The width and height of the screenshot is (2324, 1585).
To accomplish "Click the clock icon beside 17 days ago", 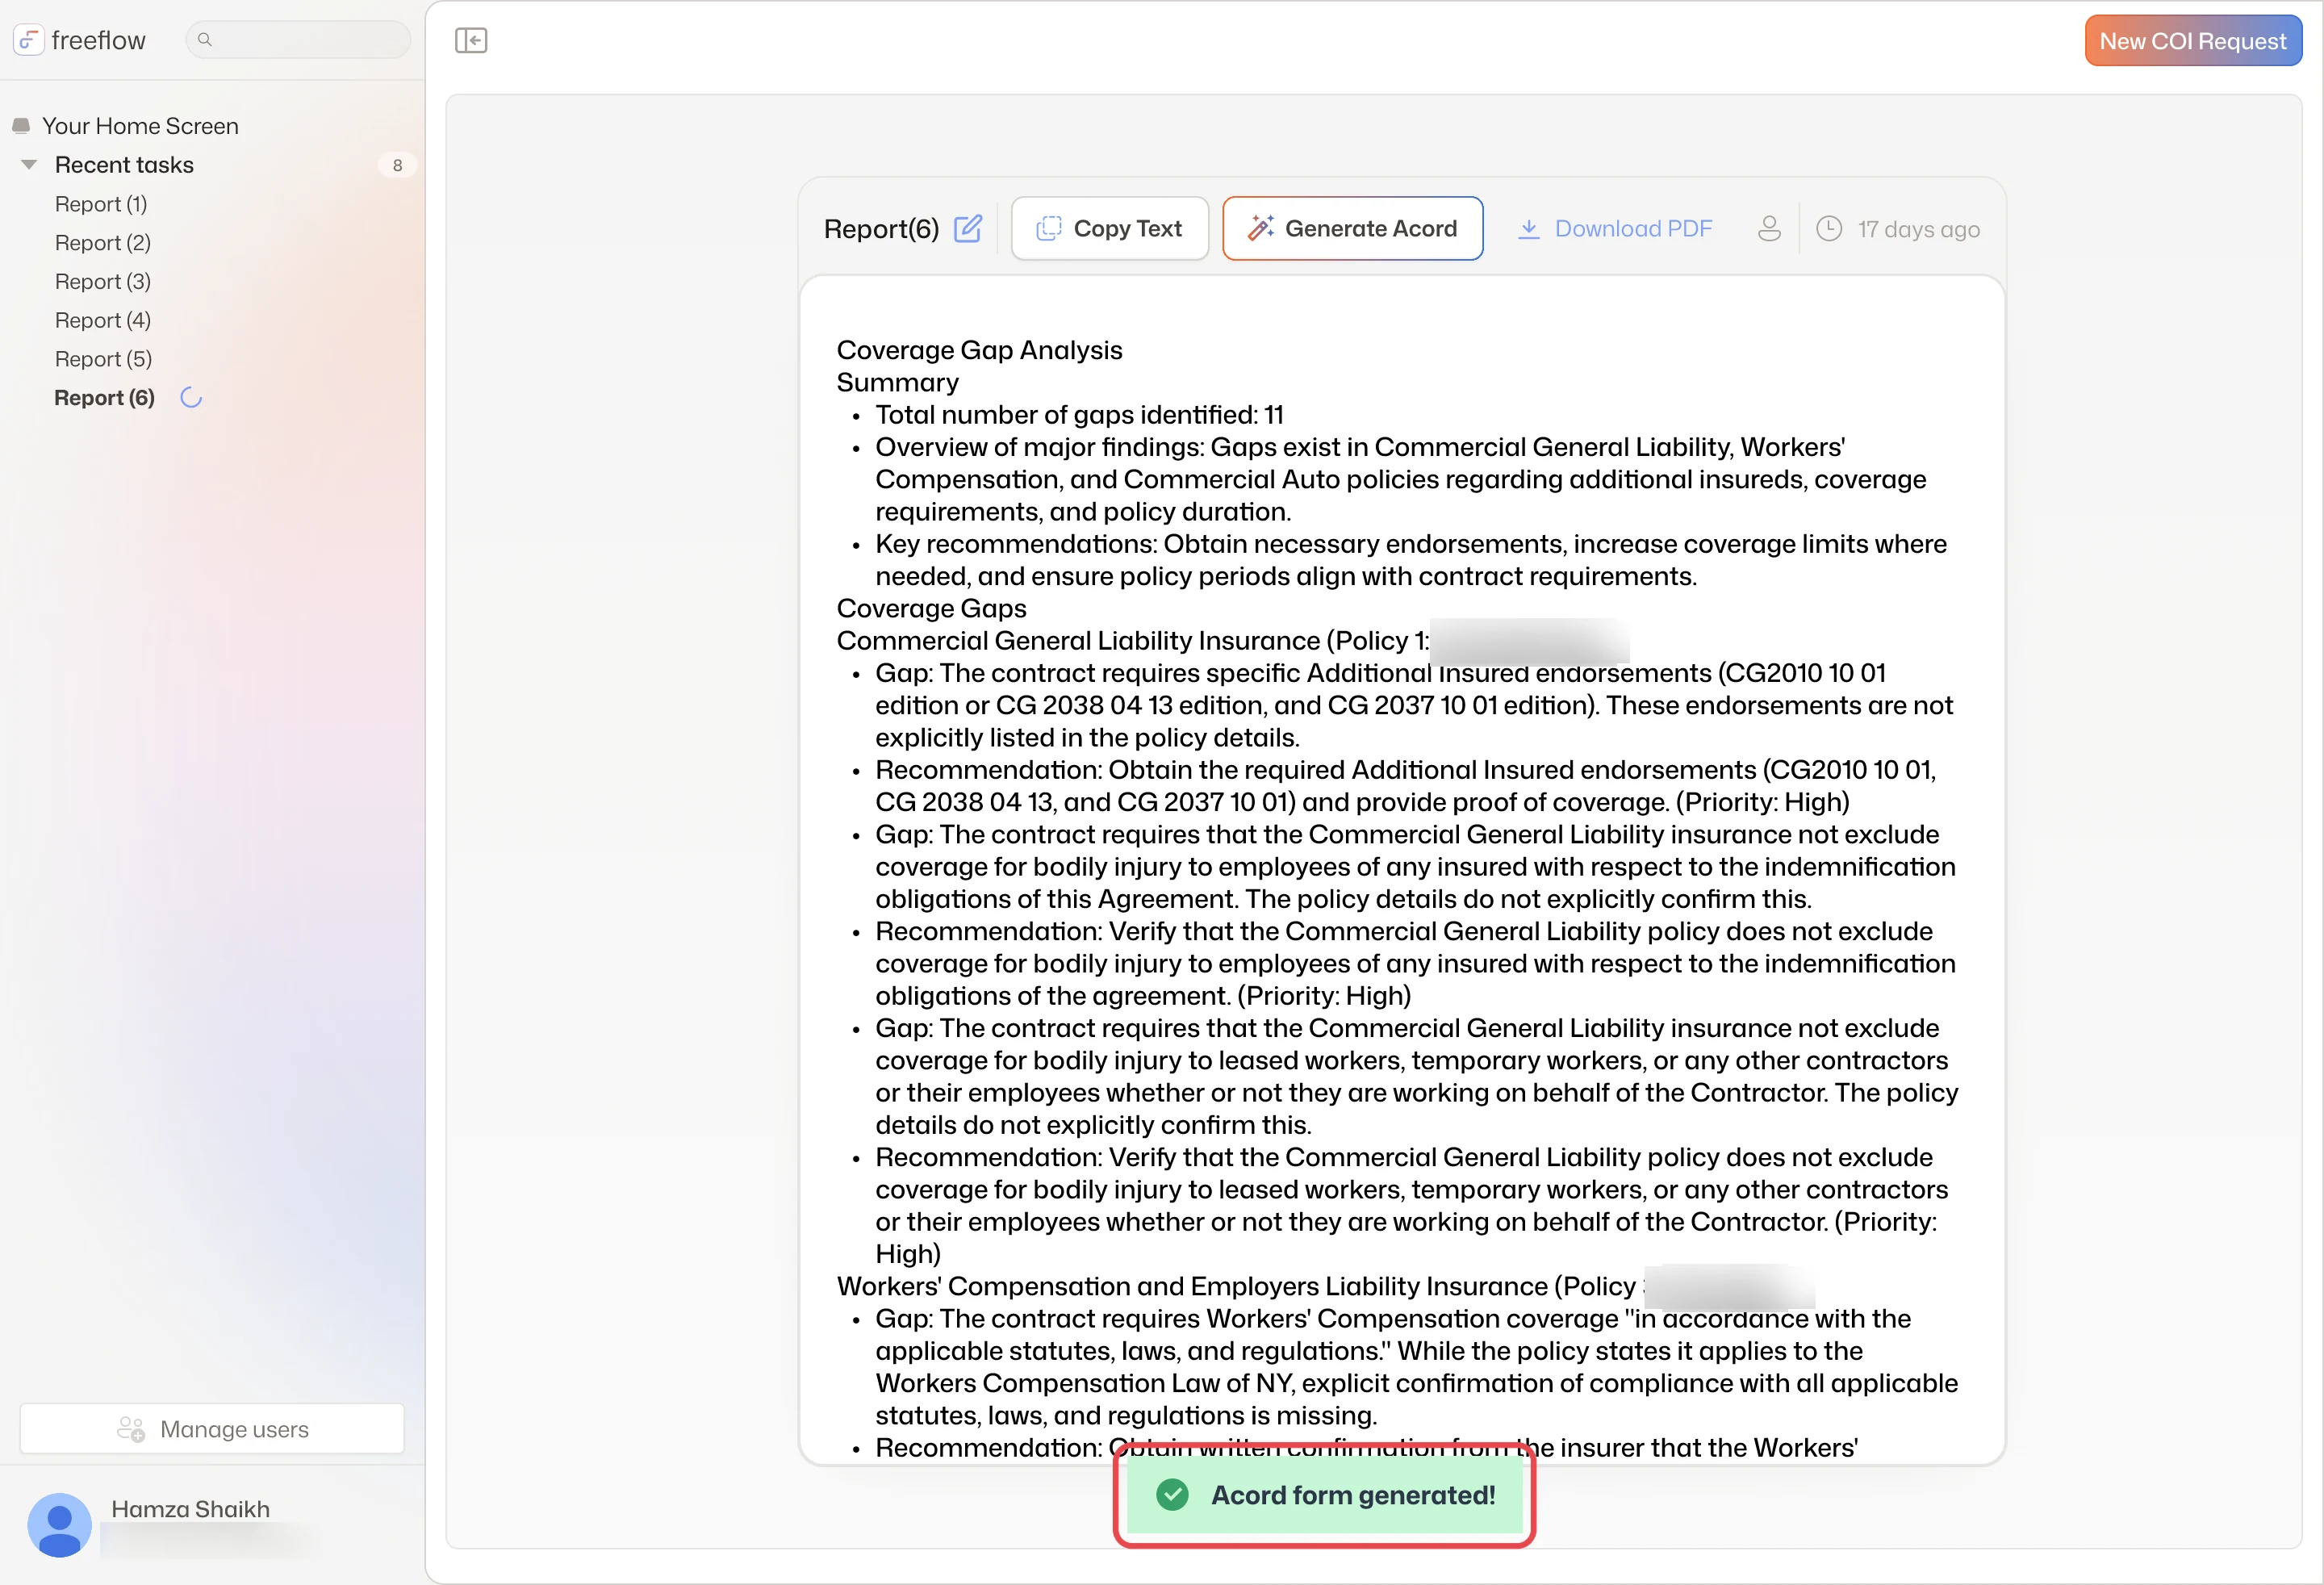I will click(1828, 229).
